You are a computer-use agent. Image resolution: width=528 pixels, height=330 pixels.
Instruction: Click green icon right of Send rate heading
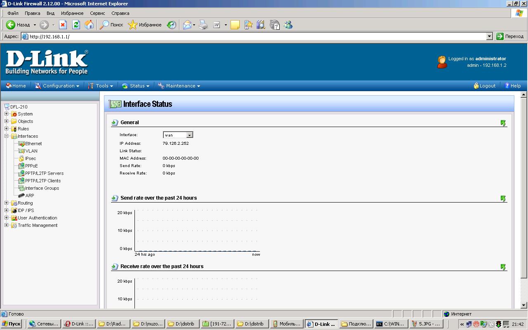click(503, 198)
